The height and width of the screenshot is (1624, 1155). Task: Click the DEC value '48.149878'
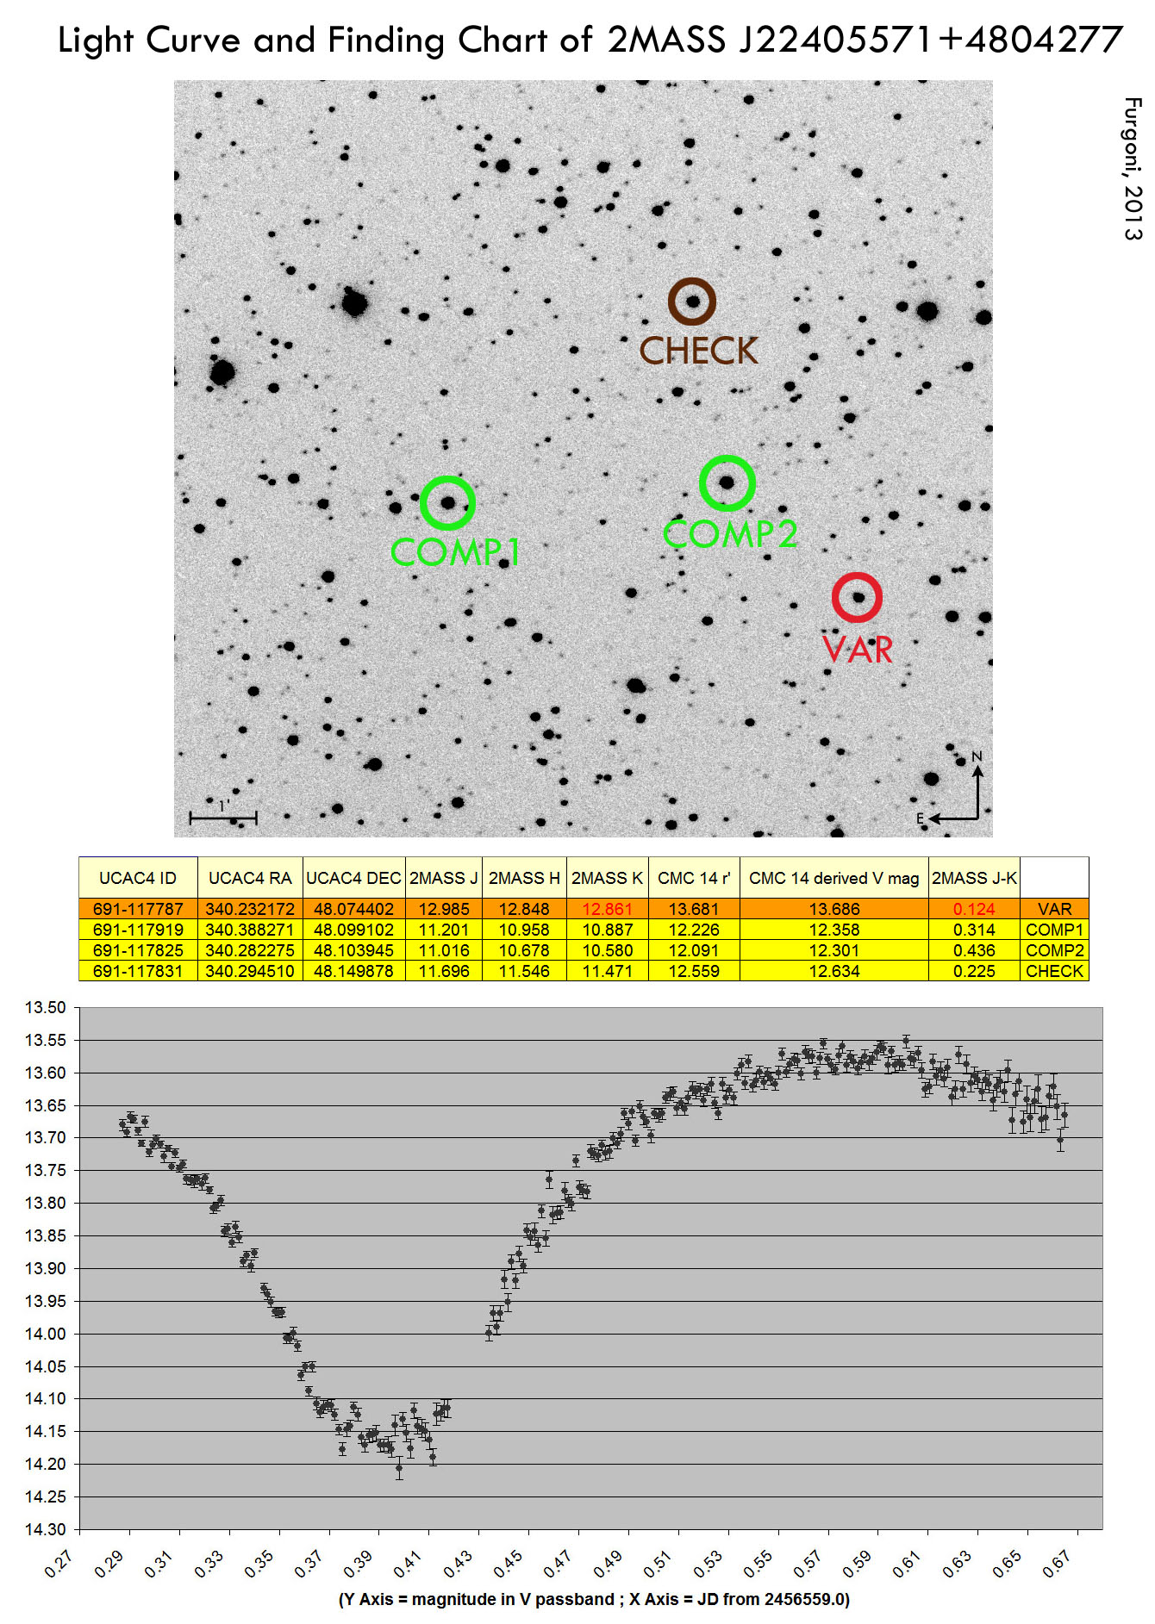click(x=353, y=971)
